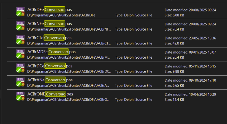This screenshot has width=227, height=124.
Task: Click the file name ACBrANe.Conversao.pas
Action: [x=50, y=80]
